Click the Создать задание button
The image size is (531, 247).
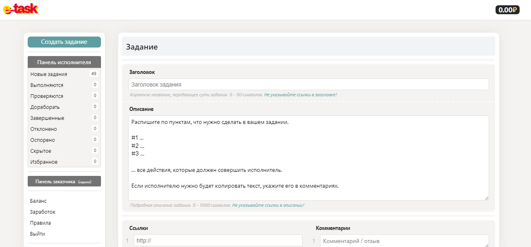coord(64,42)
